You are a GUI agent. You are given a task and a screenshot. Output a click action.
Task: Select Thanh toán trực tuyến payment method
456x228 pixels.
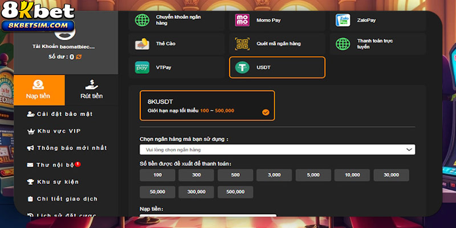point(378,44)
